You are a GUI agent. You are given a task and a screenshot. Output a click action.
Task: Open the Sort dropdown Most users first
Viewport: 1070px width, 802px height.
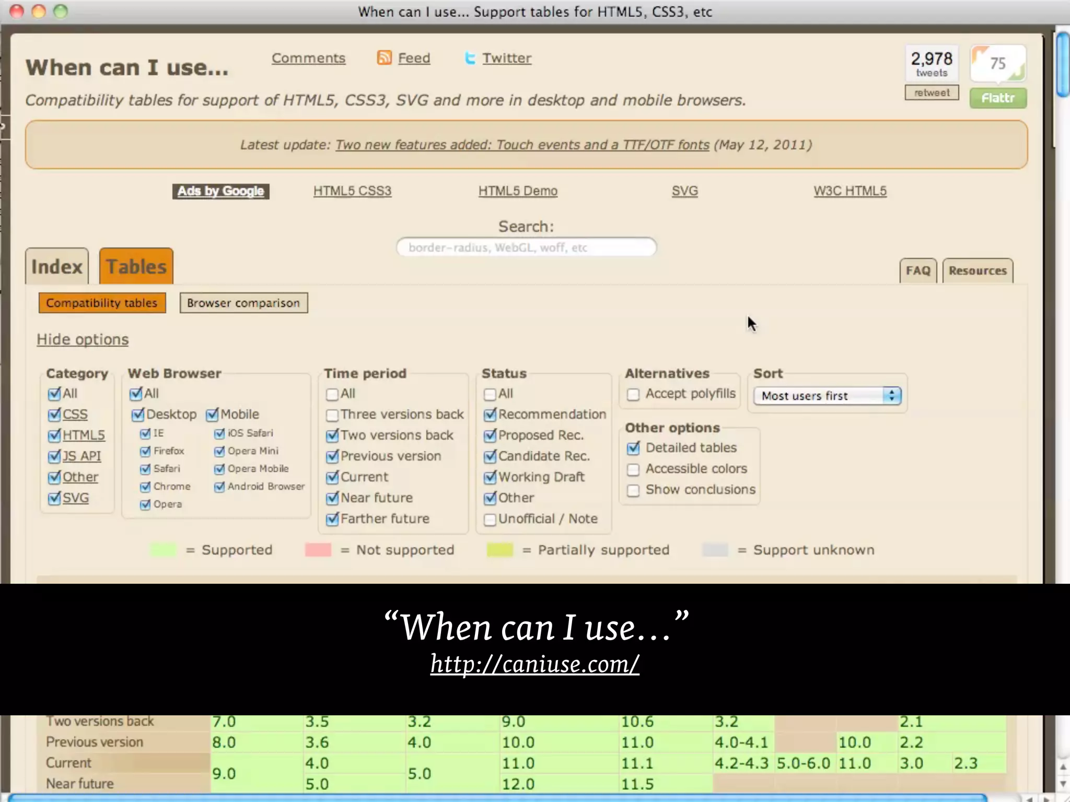click(828, 396)
